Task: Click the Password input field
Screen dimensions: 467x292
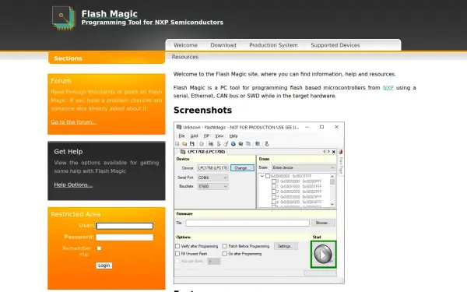Action: (x=125, y=237)
